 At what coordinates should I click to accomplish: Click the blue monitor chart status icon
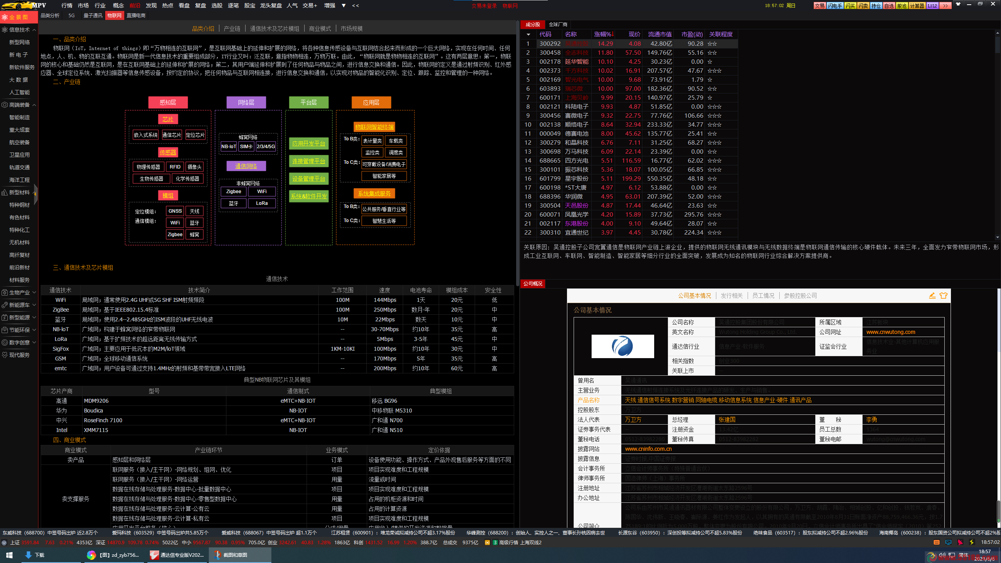coord(948,542)
